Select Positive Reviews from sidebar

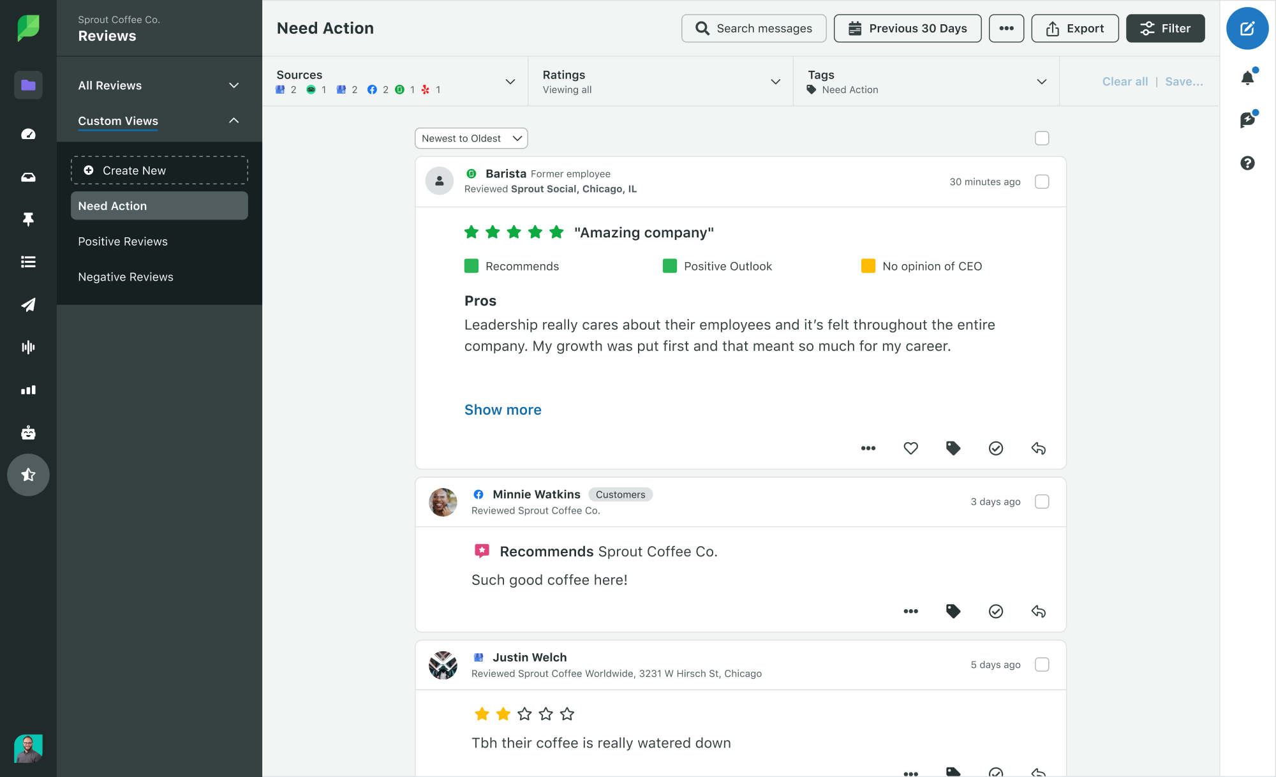point(122,241)
